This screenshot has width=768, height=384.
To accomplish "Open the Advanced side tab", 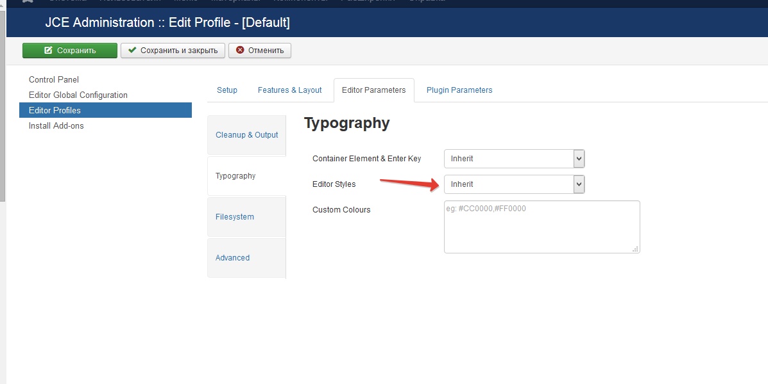I will tap(232, 258).
